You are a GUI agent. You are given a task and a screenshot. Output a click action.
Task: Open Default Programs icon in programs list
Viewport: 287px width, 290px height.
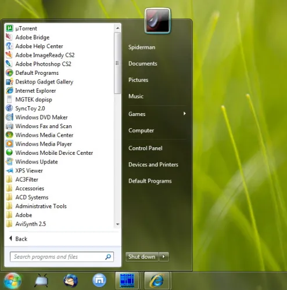9,72
